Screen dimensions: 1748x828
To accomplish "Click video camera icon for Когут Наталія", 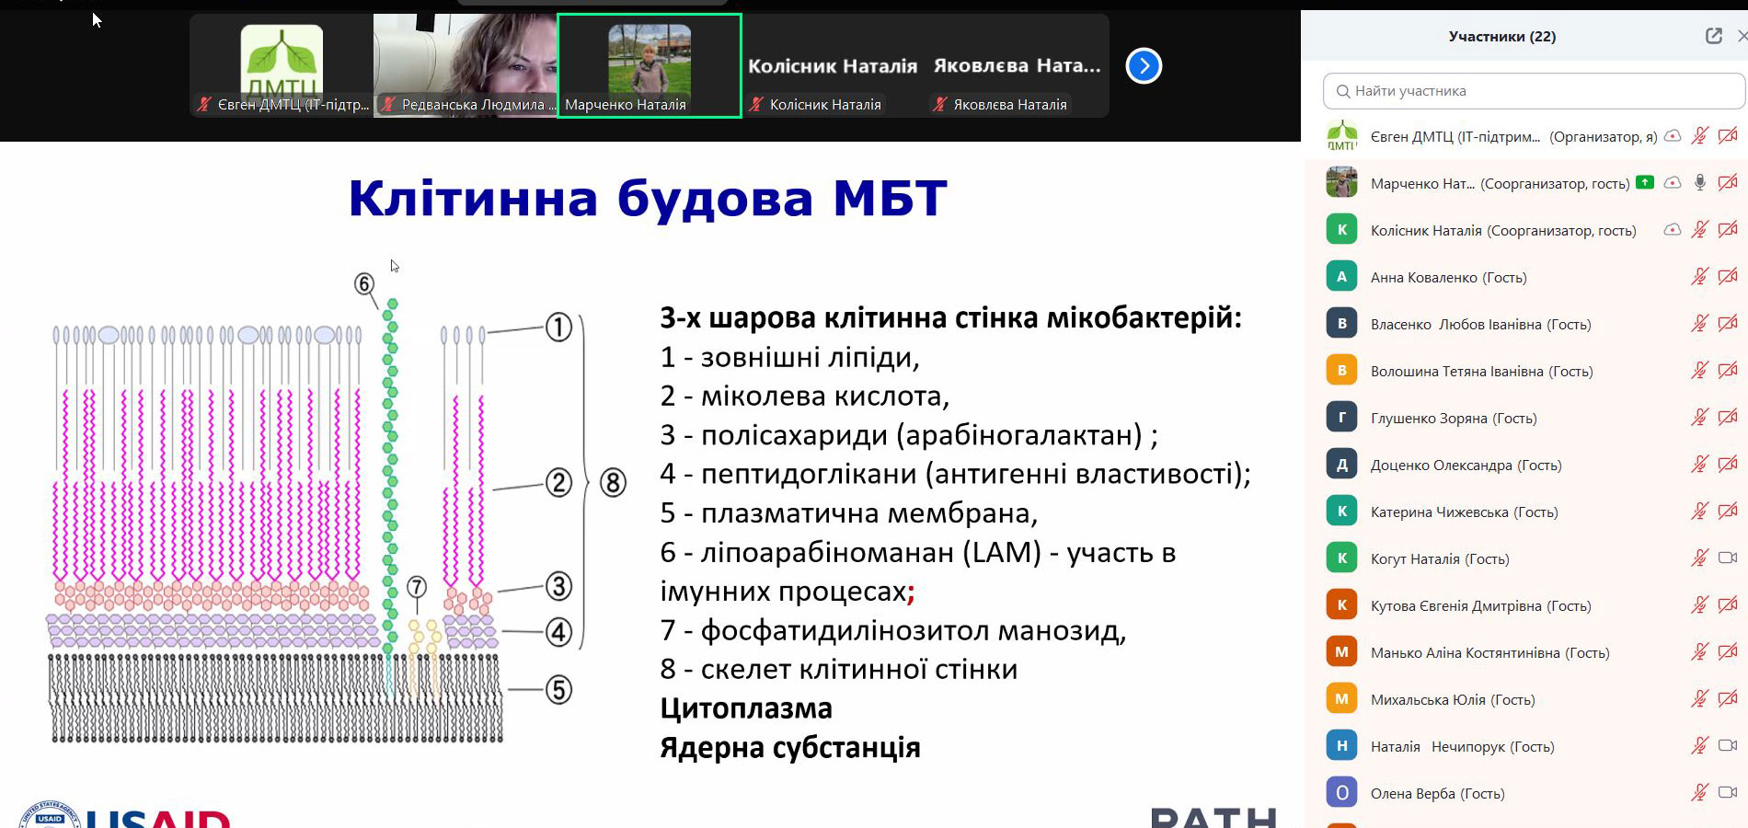I will click(x=1728, y=558).
